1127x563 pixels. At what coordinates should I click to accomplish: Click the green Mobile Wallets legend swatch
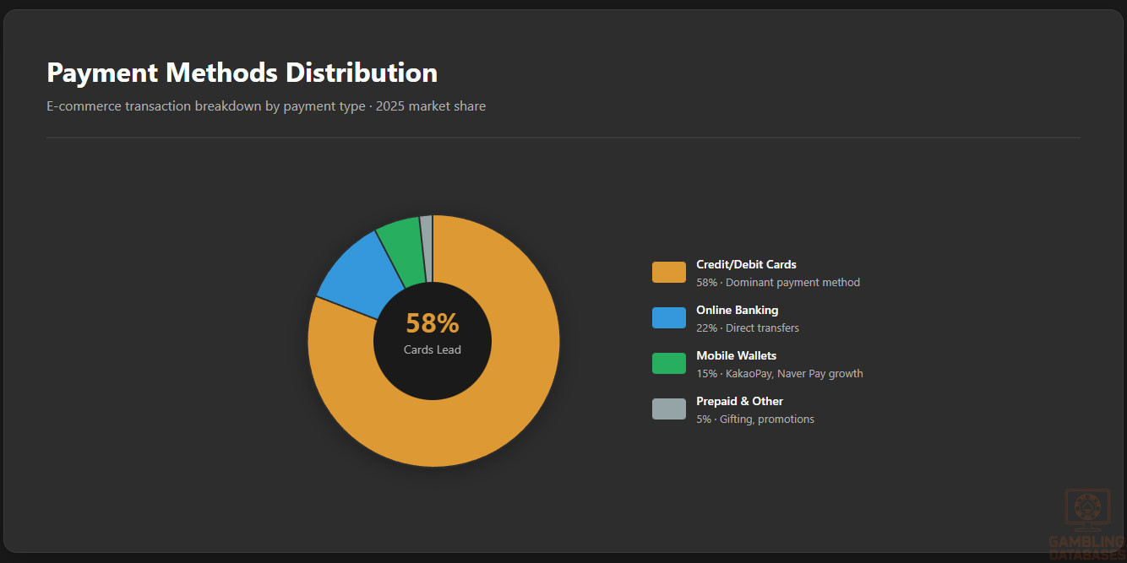click(x=668, y=364)
